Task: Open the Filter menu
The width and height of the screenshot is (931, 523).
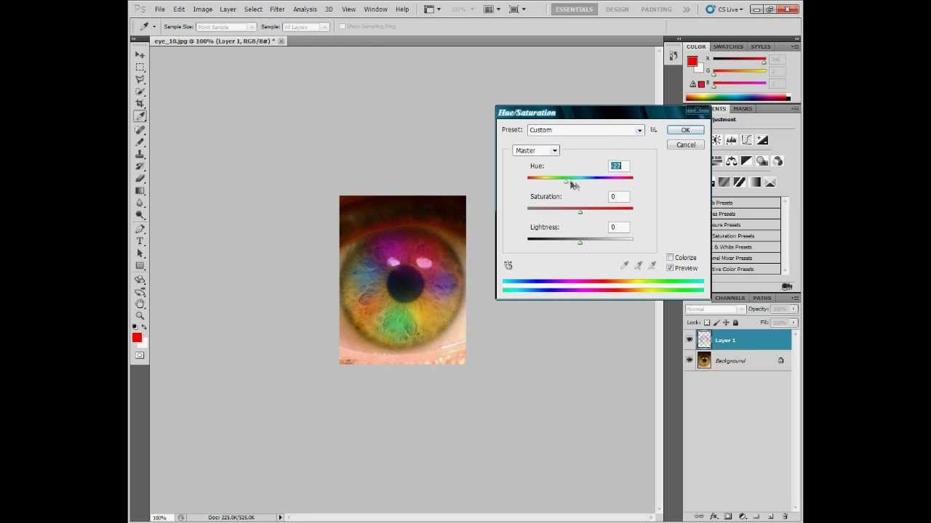Action: click(277, 9)
